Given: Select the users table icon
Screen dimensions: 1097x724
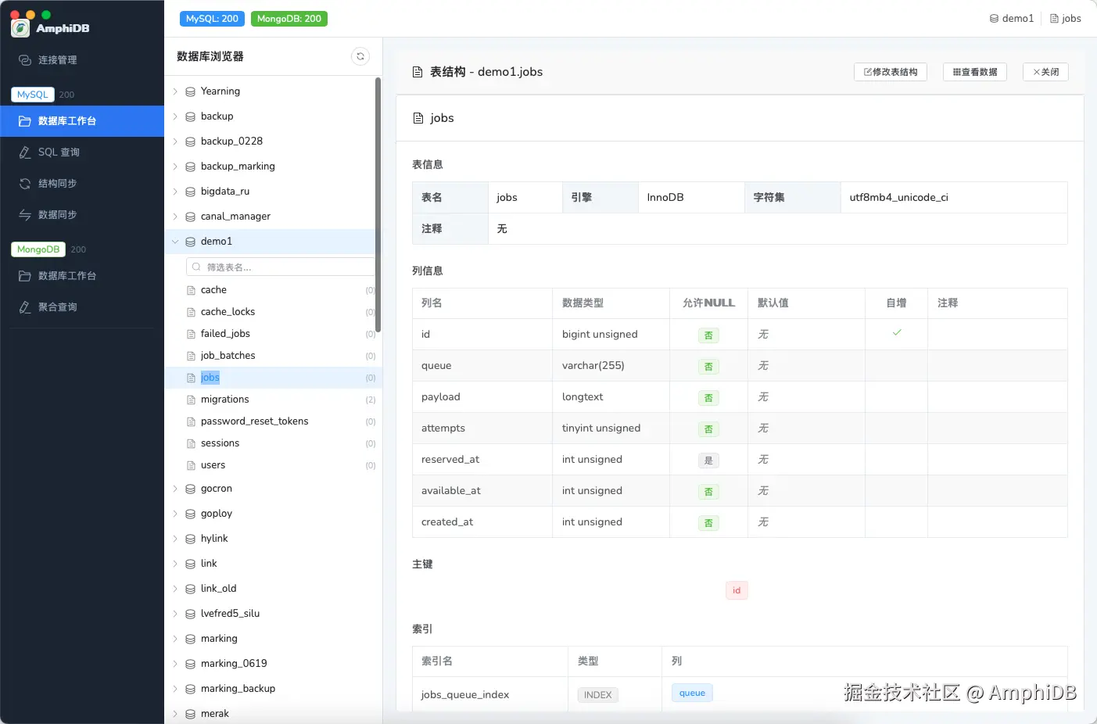Looking at the screenshot, I should tap(191, 465).
